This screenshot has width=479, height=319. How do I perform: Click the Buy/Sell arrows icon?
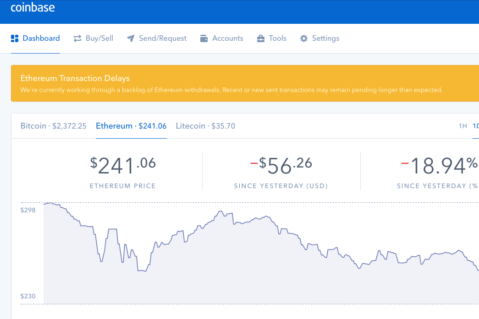pos(77,38)
